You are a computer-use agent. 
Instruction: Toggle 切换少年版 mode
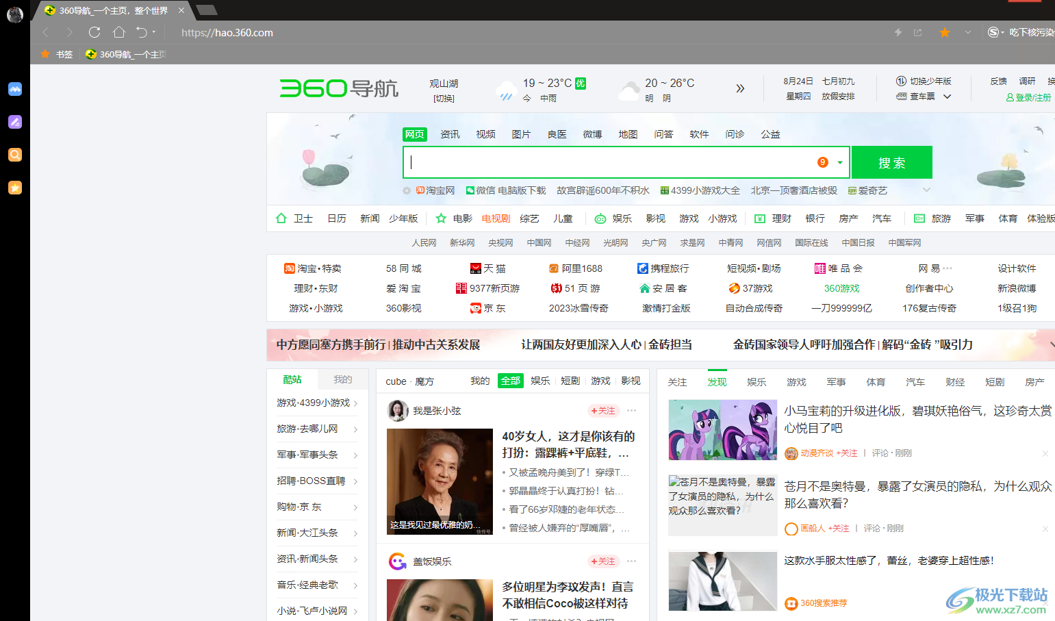tap(924, 81)
